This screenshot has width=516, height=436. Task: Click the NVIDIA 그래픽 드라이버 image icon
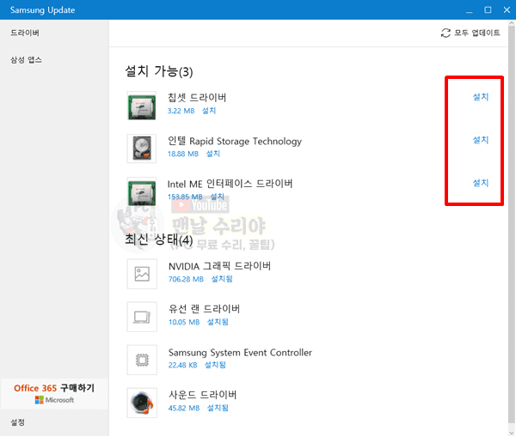point(142,274)
